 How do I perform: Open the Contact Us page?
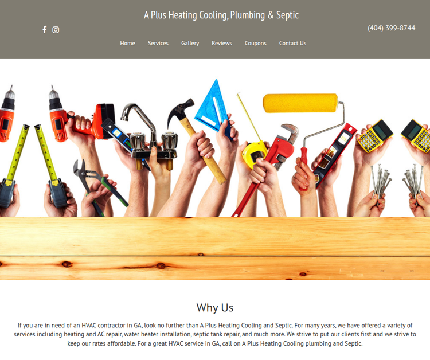click(292, 43)
